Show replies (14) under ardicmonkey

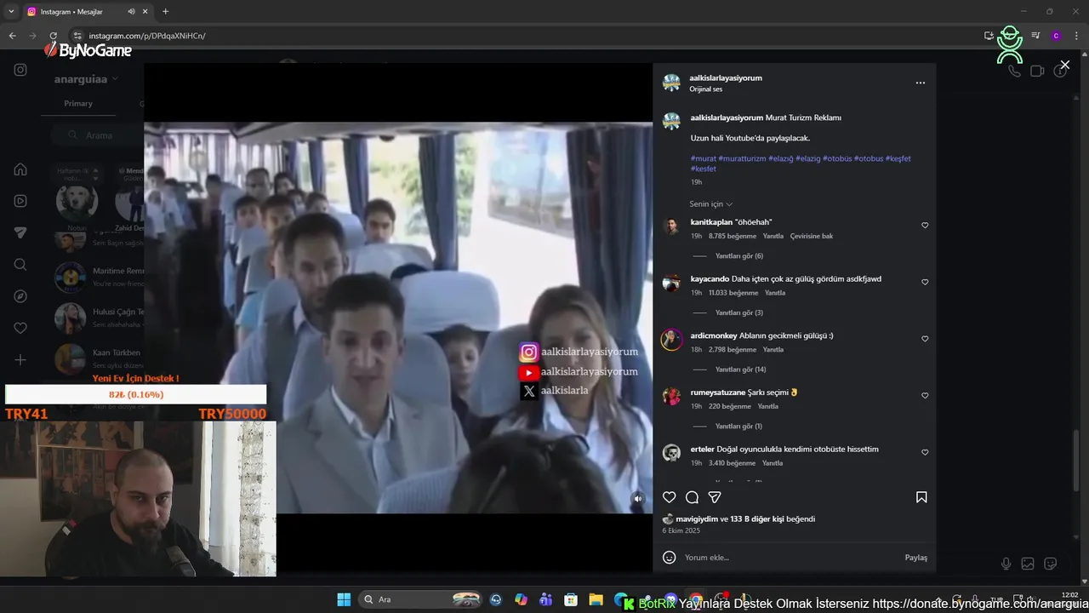740,370
